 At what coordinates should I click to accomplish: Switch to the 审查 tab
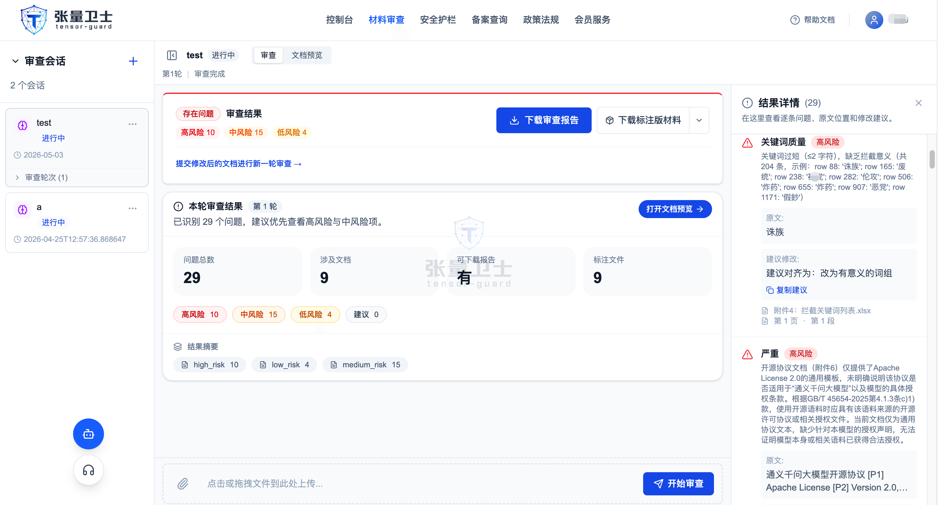coord(268,55)
